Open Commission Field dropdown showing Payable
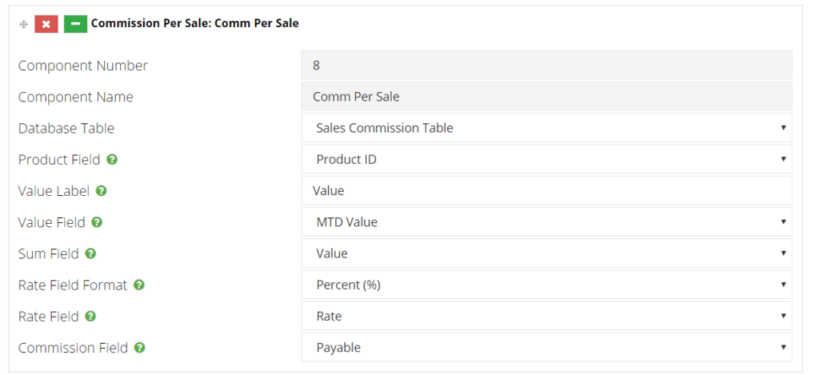The image size is (819, 375). point(547,347)
